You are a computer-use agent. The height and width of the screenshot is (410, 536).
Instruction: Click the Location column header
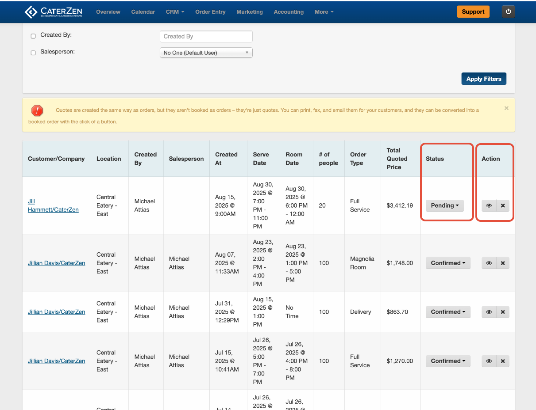(109, 159)
